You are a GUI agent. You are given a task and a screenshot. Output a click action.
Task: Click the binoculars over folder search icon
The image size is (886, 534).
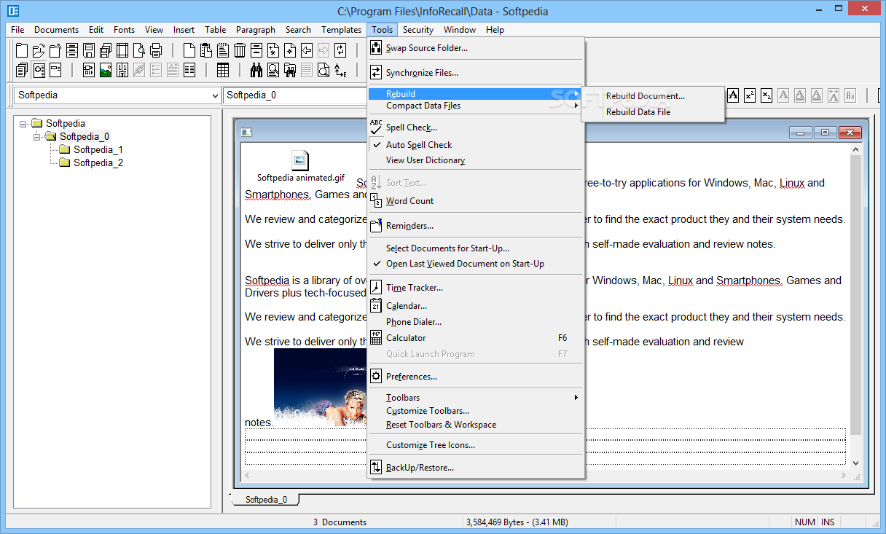coord(290,70)
